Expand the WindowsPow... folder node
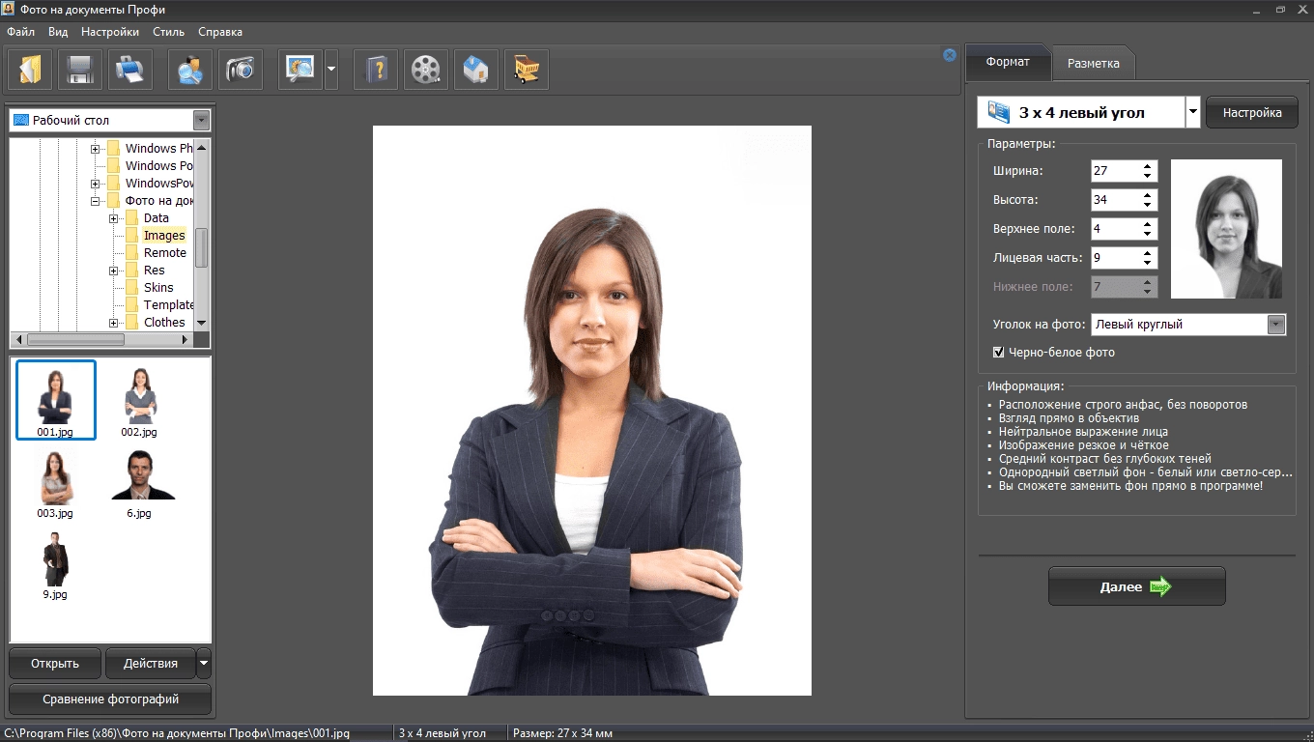 pos(96,184)
